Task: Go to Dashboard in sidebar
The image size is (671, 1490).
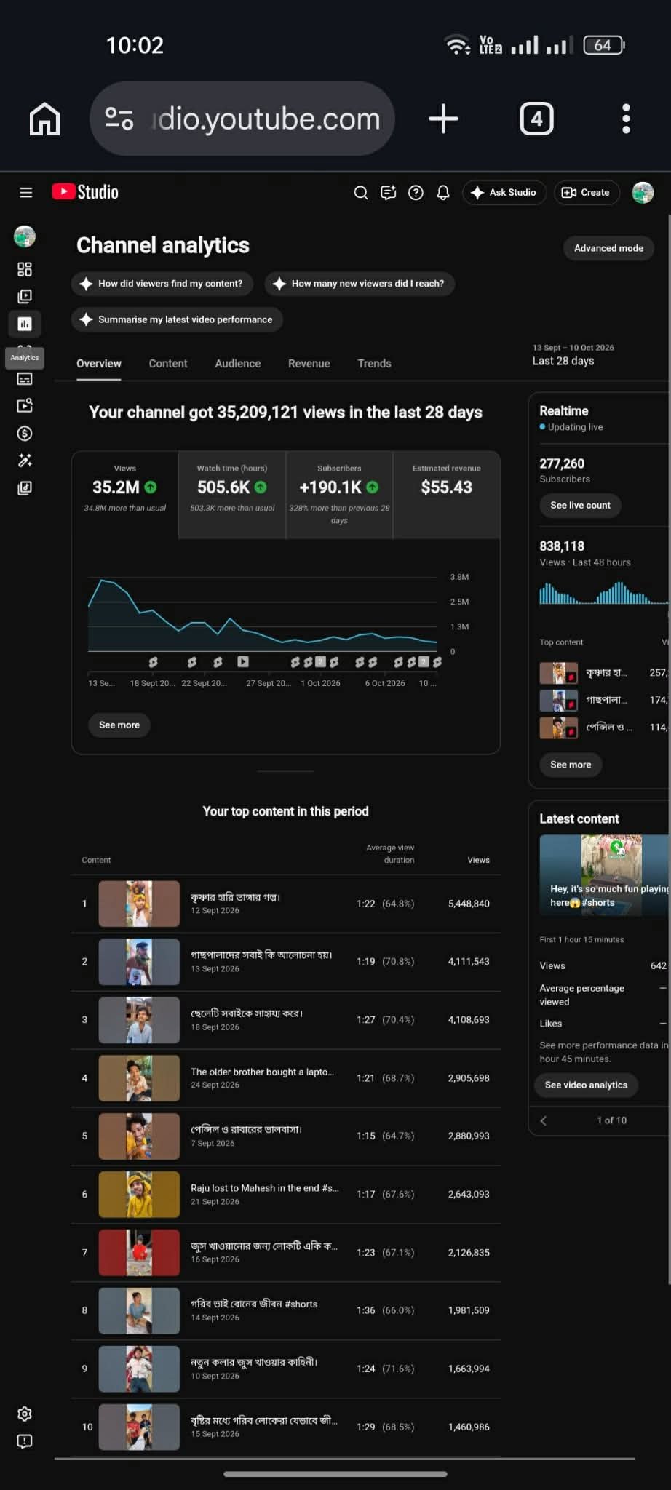Action: click(25, 269)
